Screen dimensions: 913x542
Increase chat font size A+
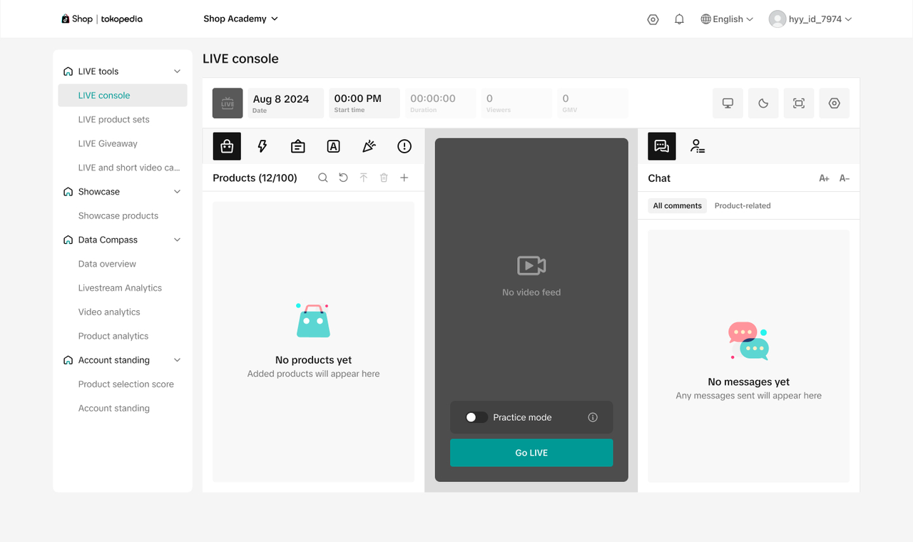pos(824,178)
